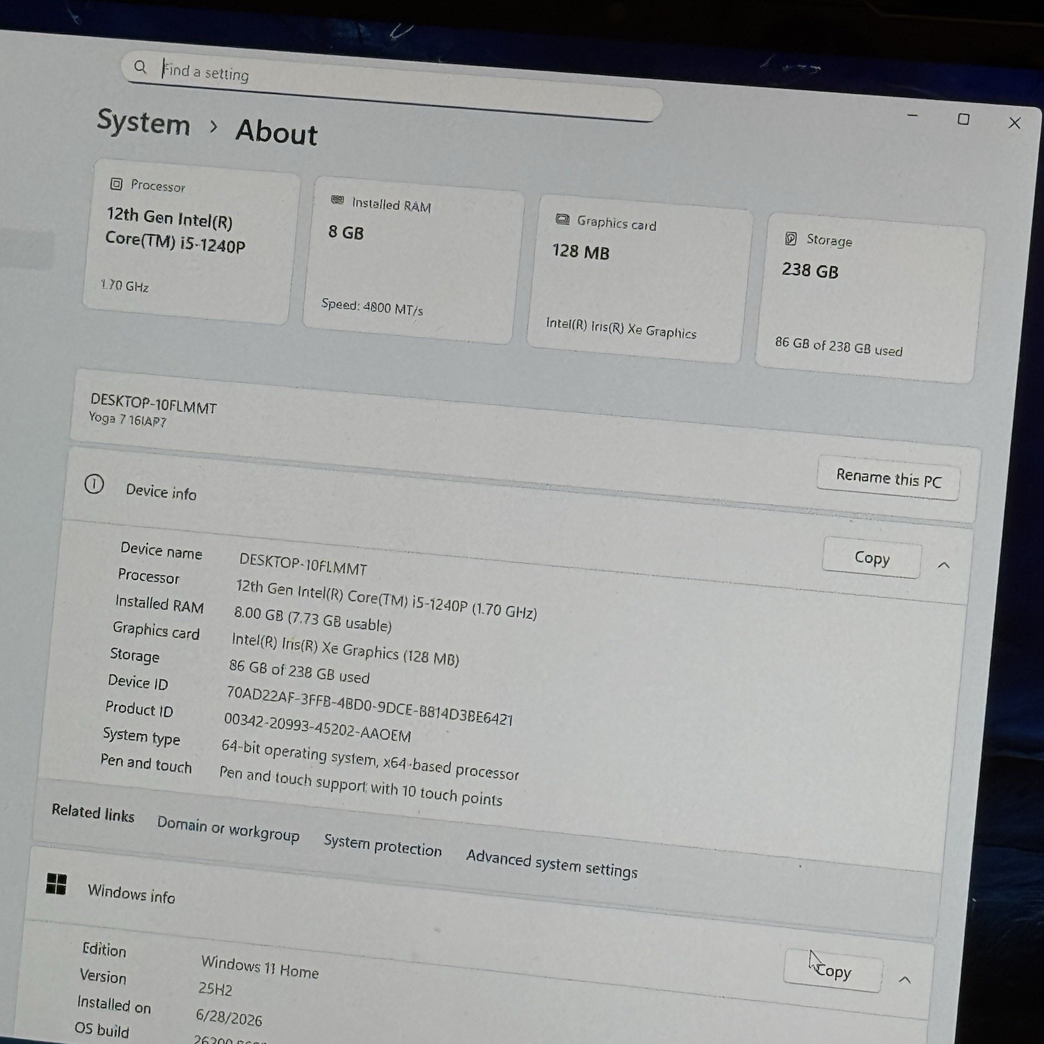Screen dimensions: 1044x1044
Task: Click the System type label
Action: click(142, 736)
